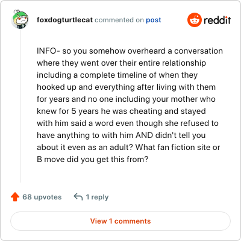The image size is (241, 241).
Task: Click the comment's first line beginning "INFO-"
Action: (x=130, y=51)
